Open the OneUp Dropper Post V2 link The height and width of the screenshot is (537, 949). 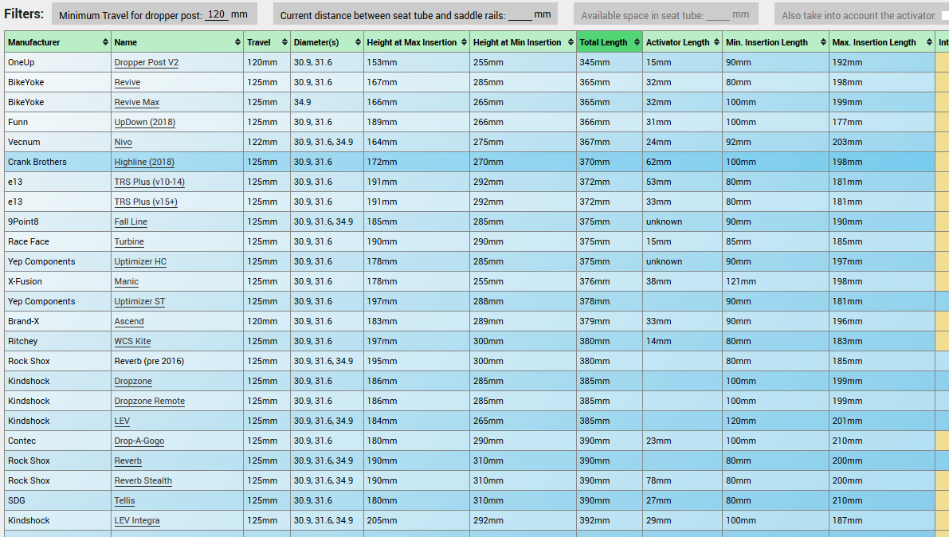click(146, 62)
